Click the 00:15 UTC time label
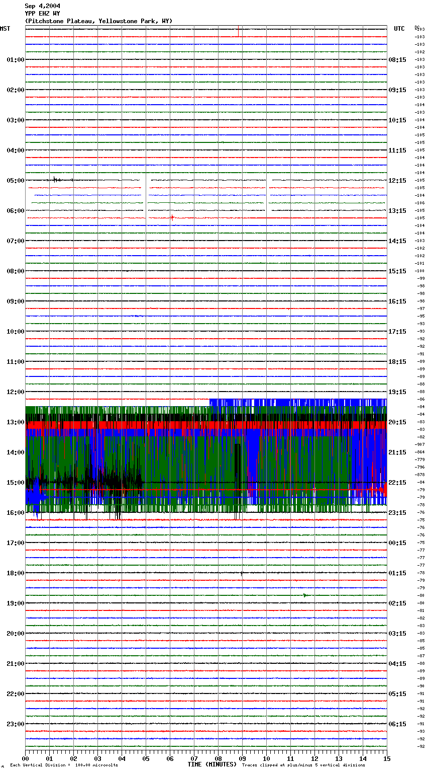427x772 pixels. 397,543
